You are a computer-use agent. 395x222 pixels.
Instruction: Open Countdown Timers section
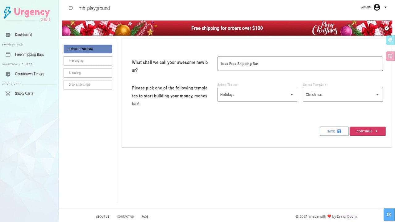29,74
